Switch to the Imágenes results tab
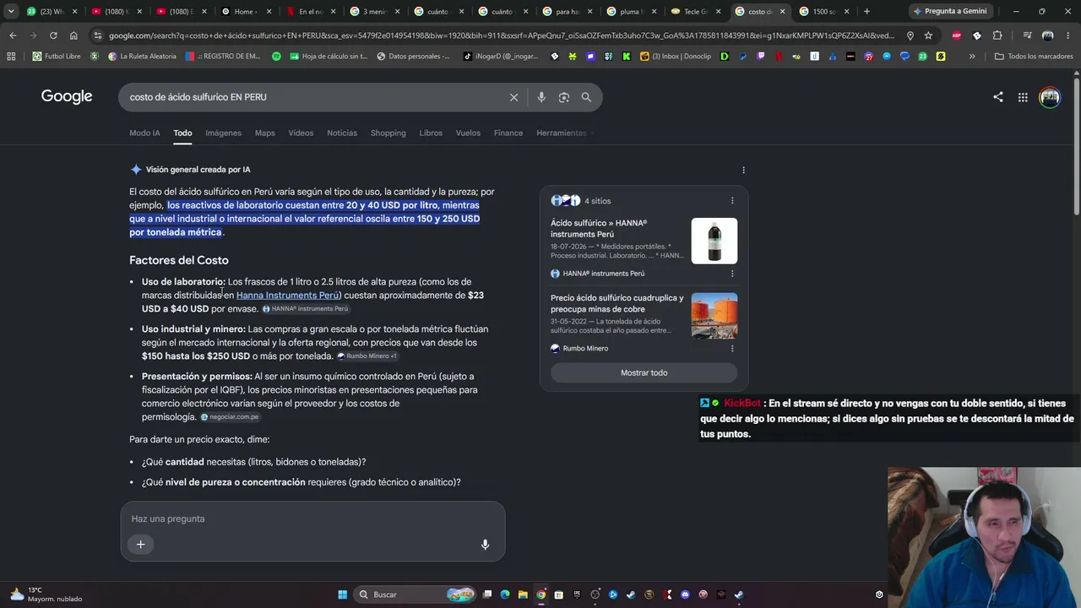Viewport: 1081px width, 608px height. pos(223,133)
